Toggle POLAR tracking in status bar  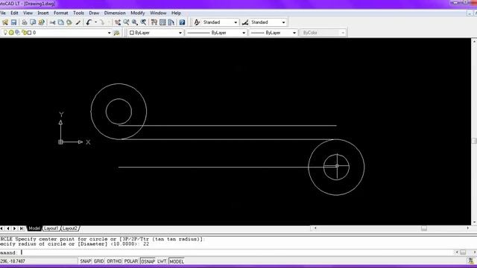point(131,261)
